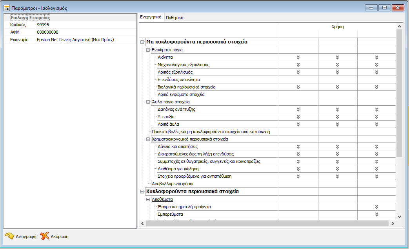Open middle chevron for Λοιπός εξοπλισμός
Screen dimensions: 409x249
click(x=337, y=72)
